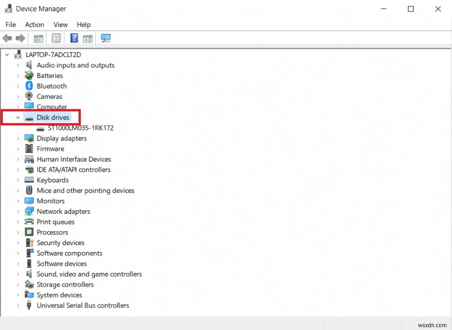Screen dimensions: 452x330
Task: Click the Help question mark toolbar icon
Action: pos(74,38)
